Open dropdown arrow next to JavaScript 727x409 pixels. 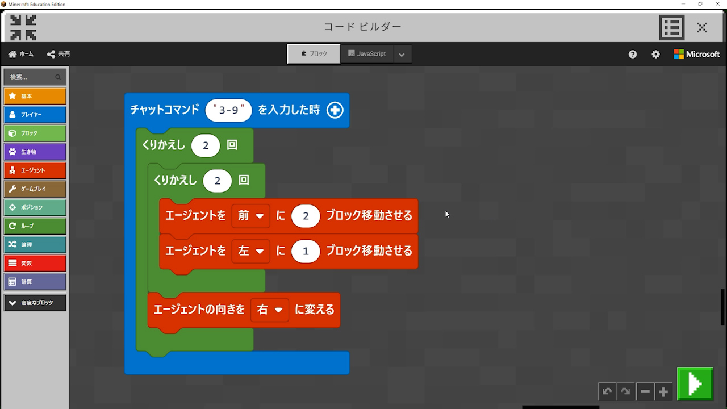(402, 55)
